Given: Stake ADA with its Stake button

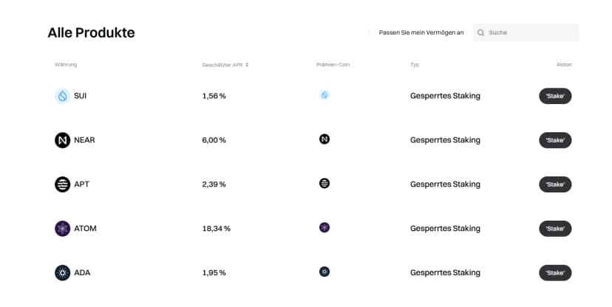Looking at the screenshot, I should 555,273.
